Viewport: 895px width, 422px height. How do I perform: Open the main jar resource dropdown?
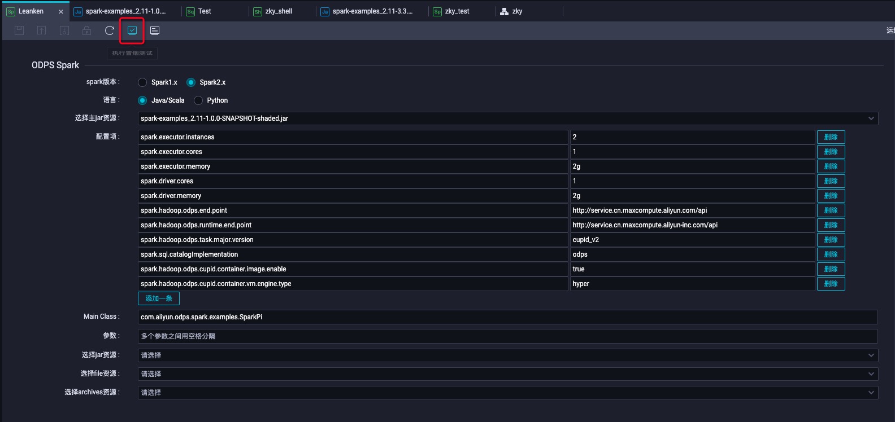coord(508,118)
